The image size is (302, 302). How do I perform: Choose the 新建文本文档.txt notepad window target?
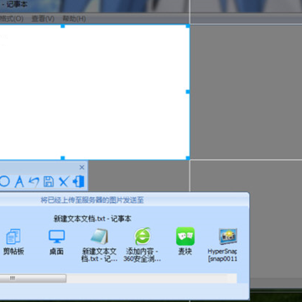(100, 245)
